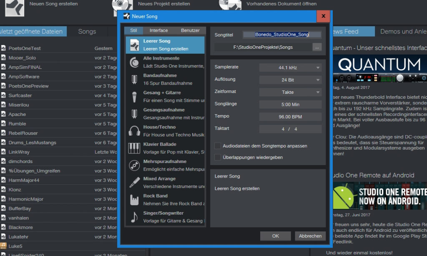Select the Rock Band hand icon
The image size is (427, 256).
pyautogui.click(x=134, y=200)
